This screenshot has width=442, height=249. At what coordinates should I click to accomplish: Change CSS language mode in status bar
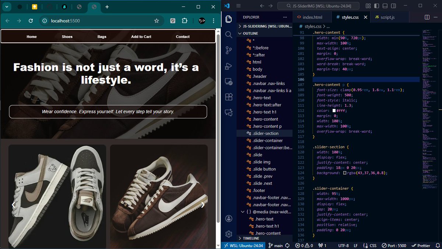[369, 245]
